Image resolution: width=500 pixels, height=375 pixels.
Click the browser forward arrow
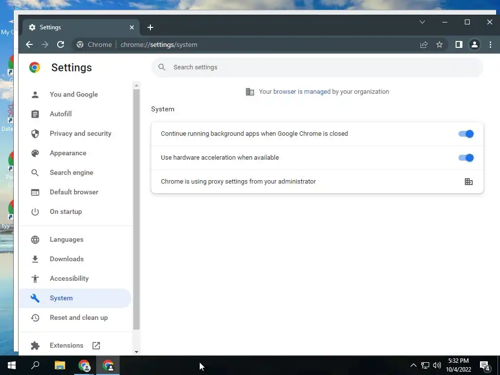45,44
